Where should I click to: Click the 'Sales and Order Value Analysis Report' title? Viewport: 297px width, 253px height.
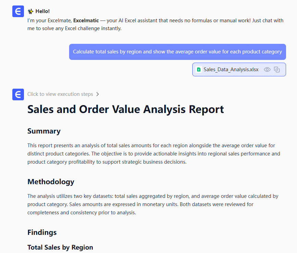pos(126,109)
